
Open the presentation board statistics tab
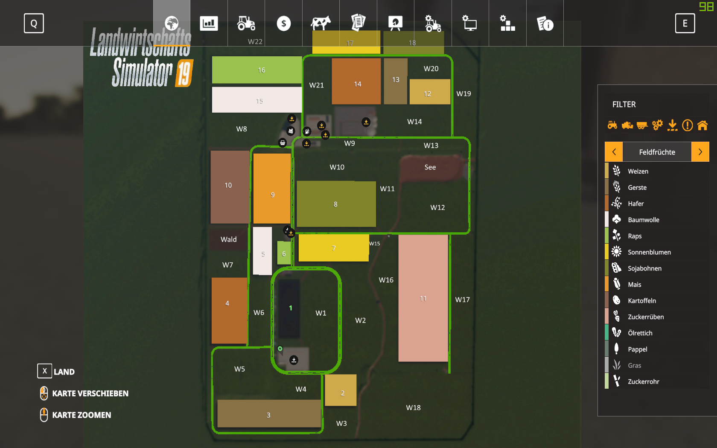pyautogui.click(x=396, y=23)
